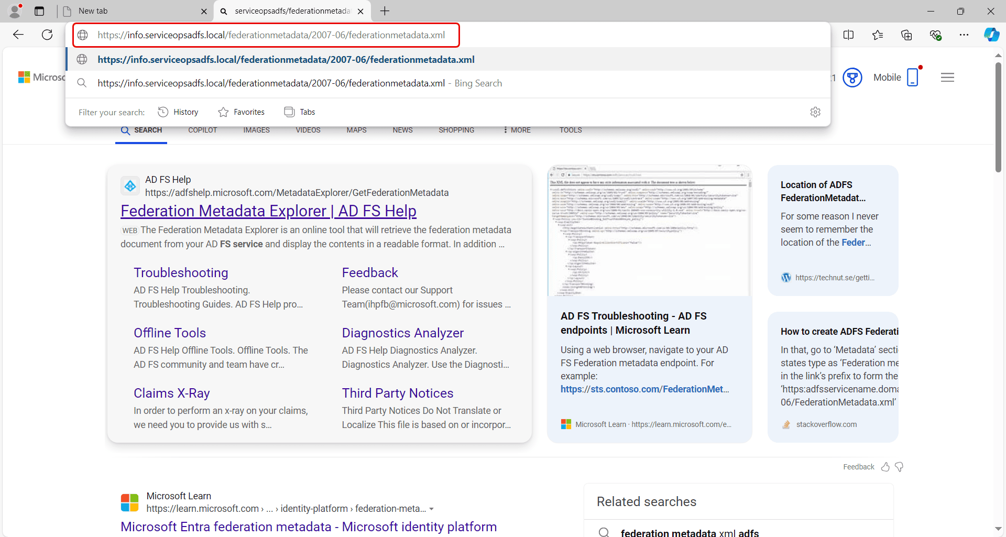The height and width of the screenshot is (537, 1006).
Task: Open Federation Metadata Explorer link
Action: point(268,211)
